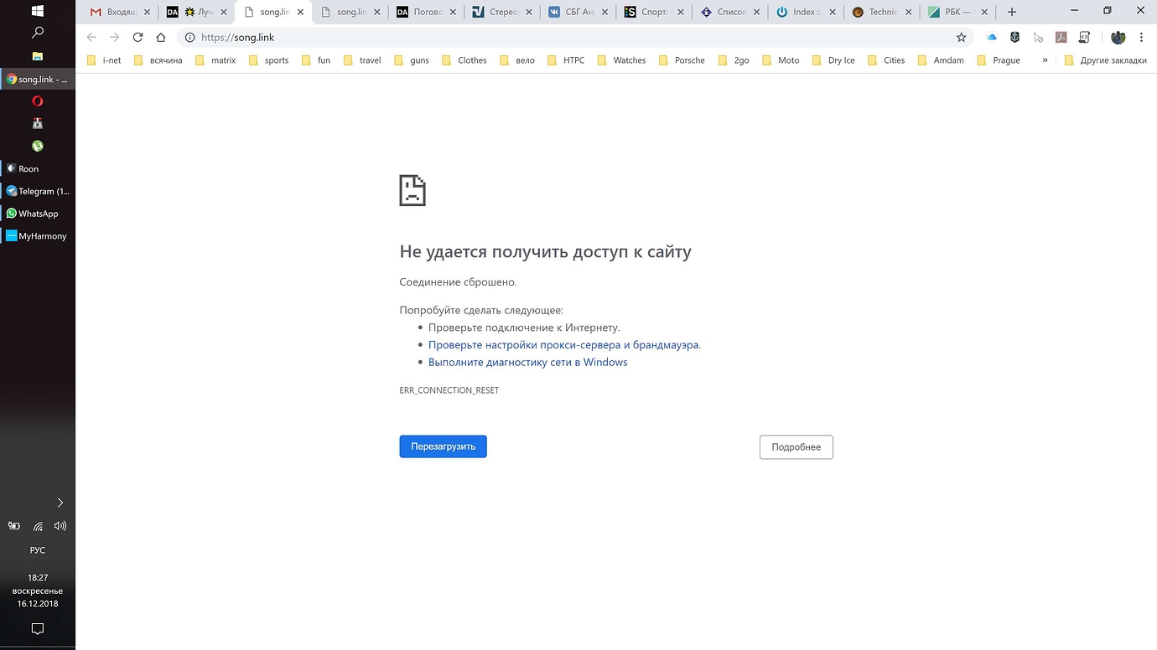Open Opera from the taskbar

pyautogui.click(x=38, y=101)
